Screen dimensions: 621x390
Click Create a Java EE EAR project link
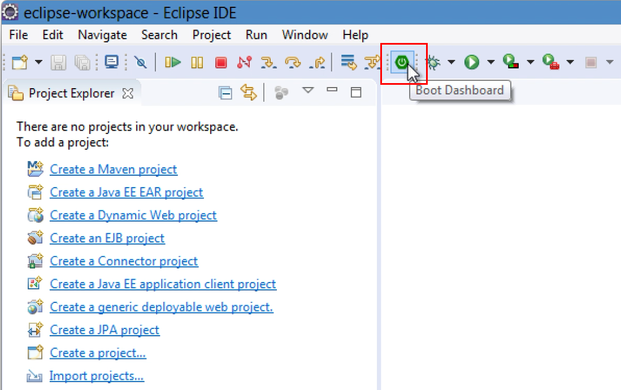pos(127,193)
